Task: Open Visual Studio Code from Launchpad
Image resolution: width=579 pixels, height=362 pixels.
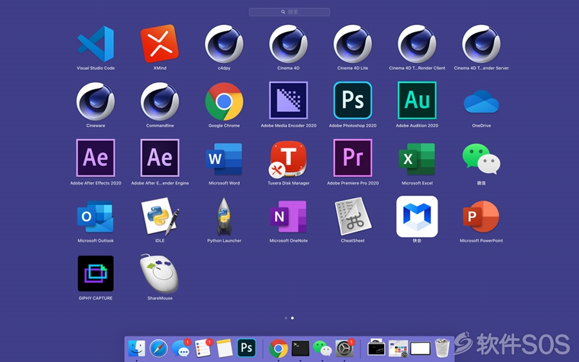Action: (96, 44)
